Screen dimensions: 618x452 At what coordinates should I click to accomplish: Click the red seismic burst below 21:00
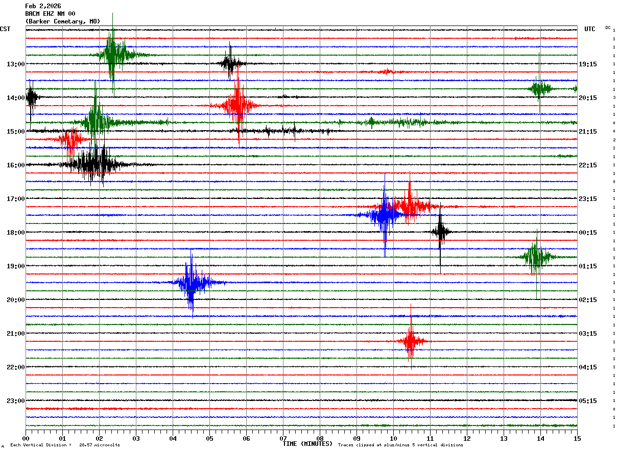[x=411, y=341]
